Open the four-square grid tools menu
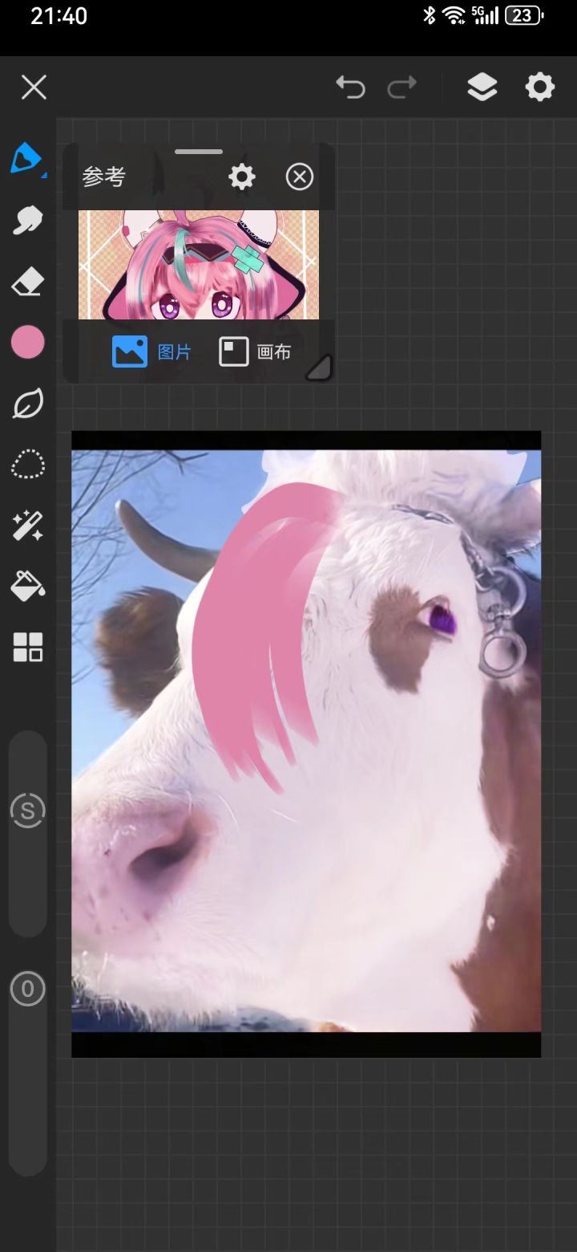This screenshot has height=1252, width=577. tap(27, 648)
